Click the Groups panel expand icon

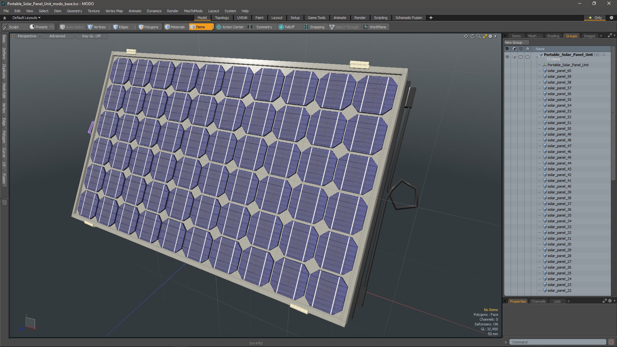[x=610, y=36]
